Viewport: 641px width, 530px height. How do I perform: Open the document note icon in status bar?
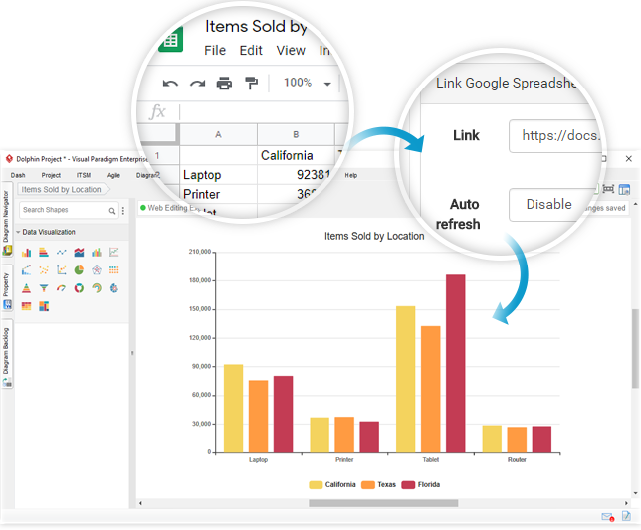[626, 516]
